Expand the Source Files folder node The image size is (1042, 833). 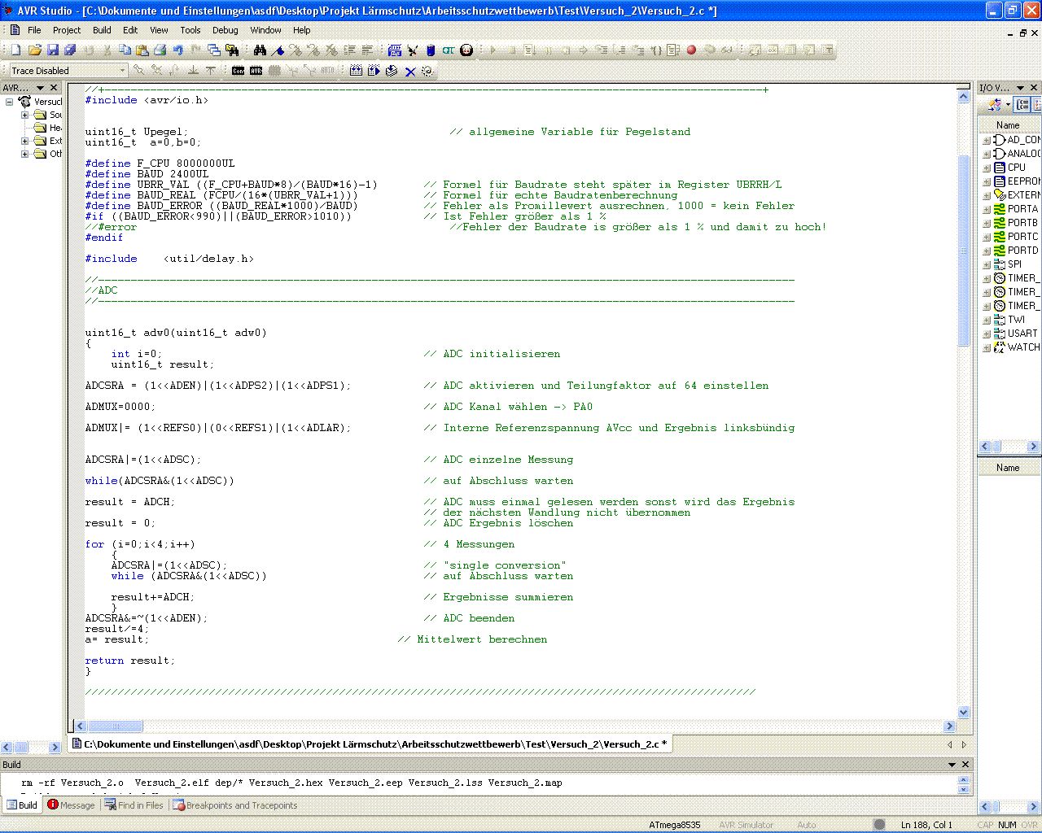[x=24, y=115]
